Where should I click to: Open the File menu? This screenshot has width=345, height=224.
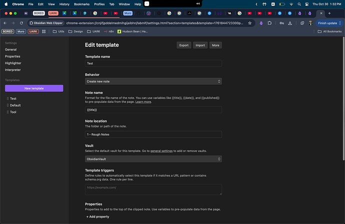click(x=31, y=4)
